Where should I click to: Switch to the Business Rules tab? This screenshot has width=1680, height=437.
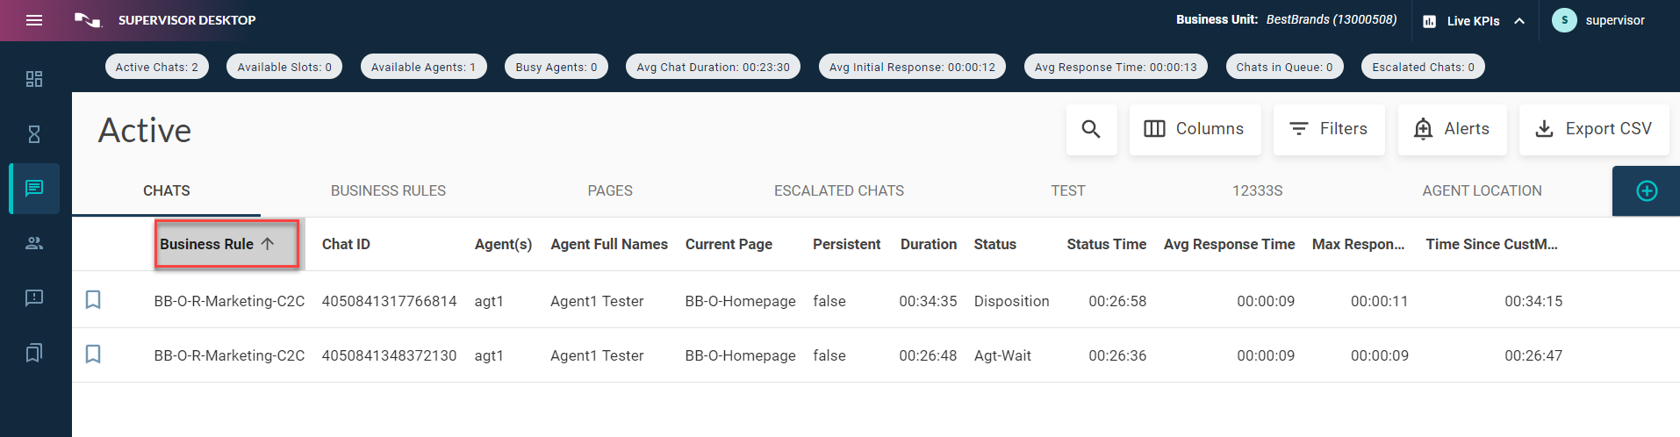tap(388, 190)
